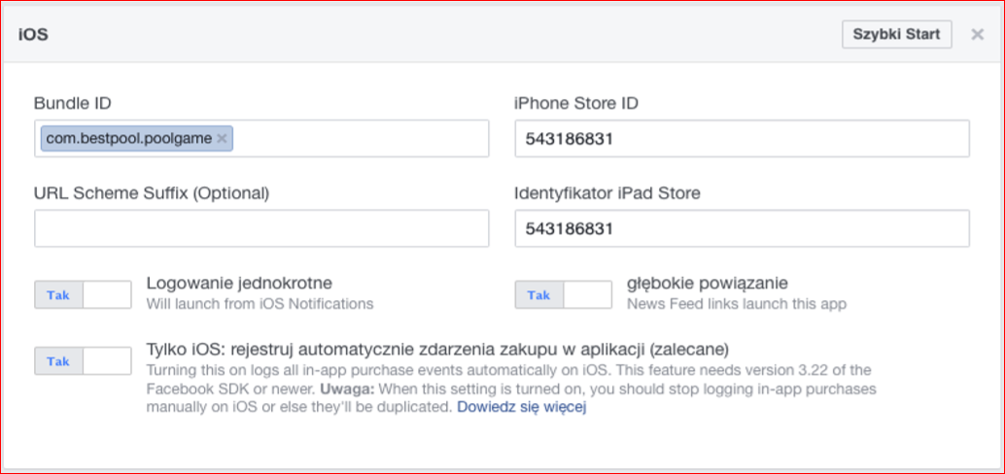Open the Dowiedz się więcej link

pos(522,407)
